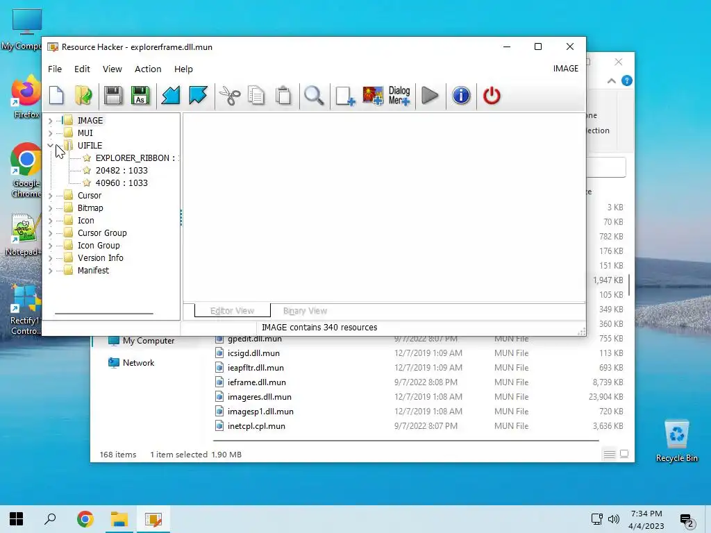Expand the Cursor Group tree folder
Viewport: 711px width, 533px height.
click(50, 233)
